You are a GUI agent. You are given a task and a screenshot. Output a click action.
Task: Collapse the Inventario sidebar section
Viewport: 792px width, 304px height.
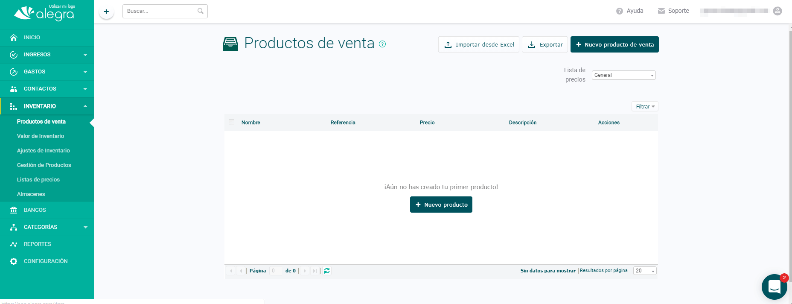pyautogui.click(x=47, y=106)
